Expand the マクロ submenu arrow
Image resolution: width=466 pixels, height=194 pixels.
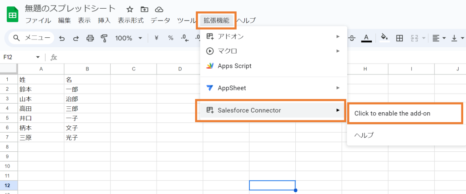pos(338,51)
